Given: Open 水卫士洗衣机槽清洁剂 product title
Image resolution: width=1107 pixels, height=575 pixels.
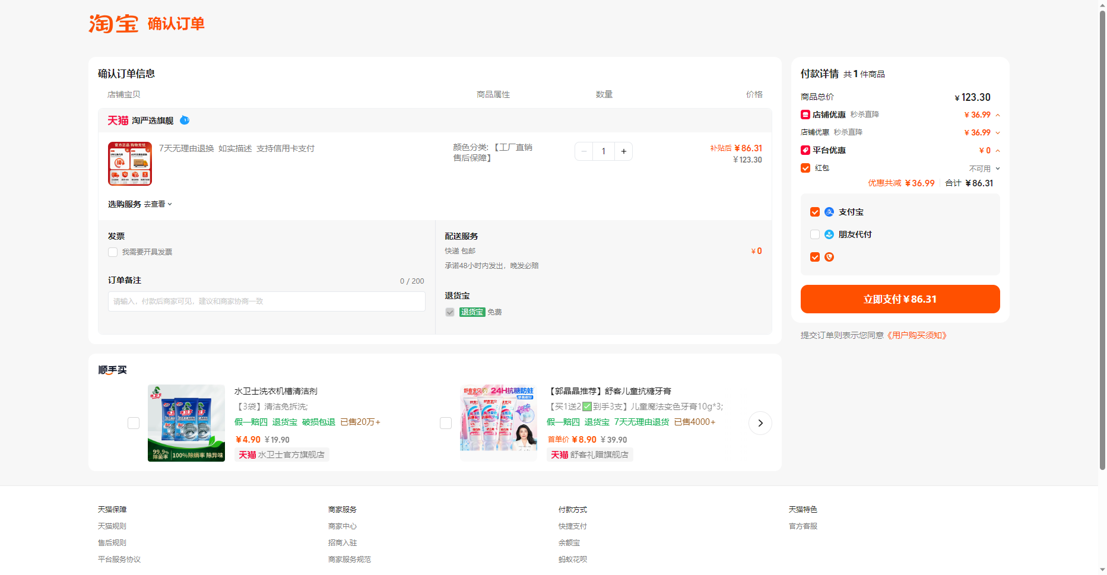Looking at the screenshot, I should click(276, 391).
